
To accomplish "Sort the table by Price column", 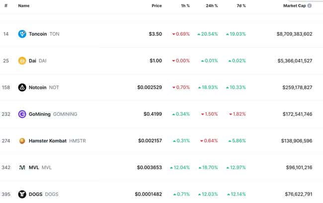I will 157,6.
